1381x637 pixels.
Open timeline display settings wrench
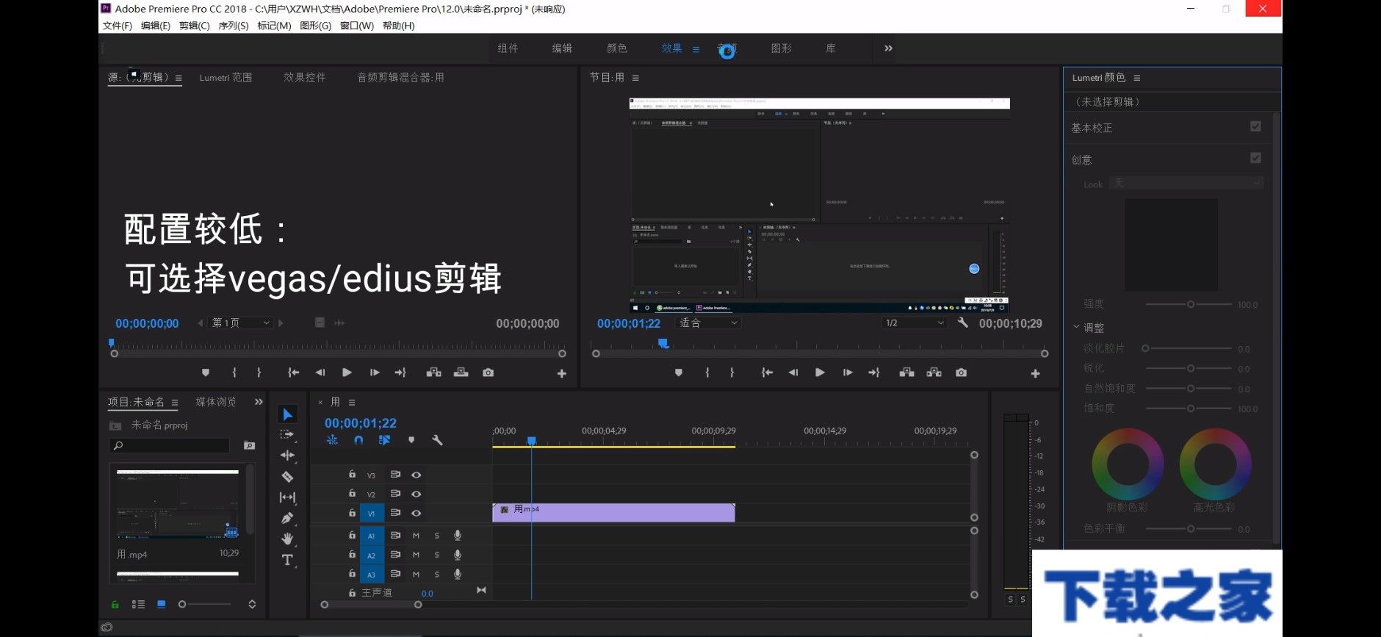tap(437, 440)
